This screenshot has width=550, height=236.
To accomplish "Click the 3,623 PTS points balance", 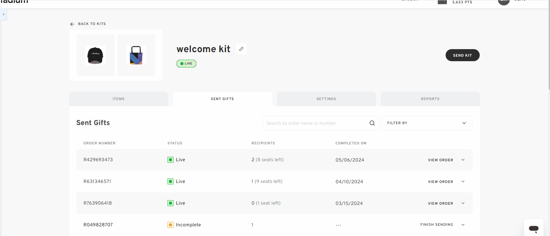I will point(462,2).
